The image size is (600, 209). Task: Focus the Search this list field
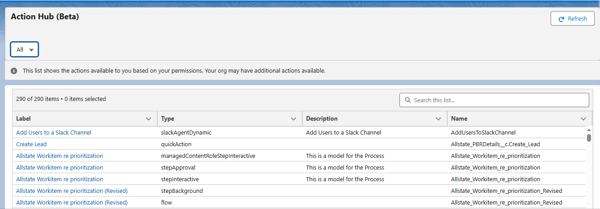coord(494,100)
